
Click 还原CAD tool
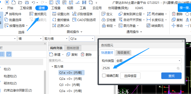coord(61,26)
